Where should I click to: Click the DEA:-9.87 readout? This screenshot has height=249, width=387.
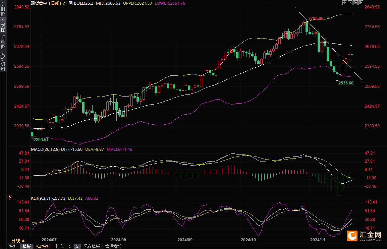coord(95,149)
